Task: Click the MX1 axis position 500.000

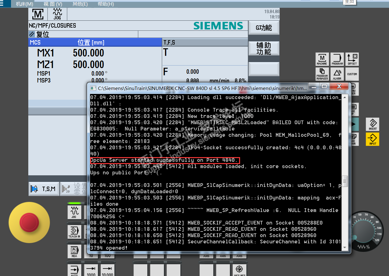Action: coord(88,53)
